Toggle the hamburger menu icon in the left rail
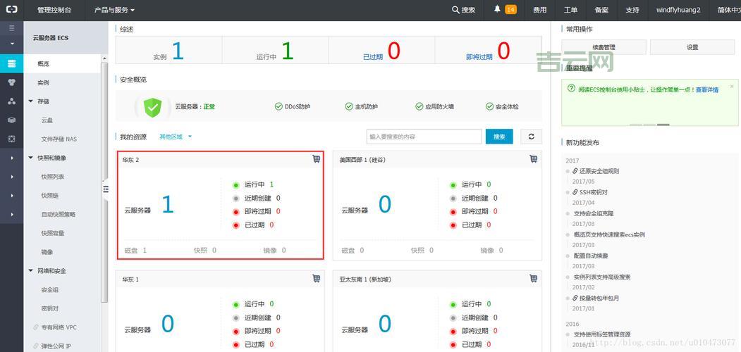The height and width of the screenshot is (352, 741). (11, 28)
